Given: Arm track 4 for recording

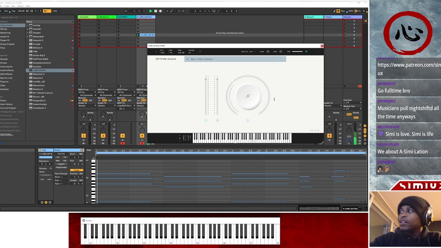Looking at the screenshot, I should [142, 143].
